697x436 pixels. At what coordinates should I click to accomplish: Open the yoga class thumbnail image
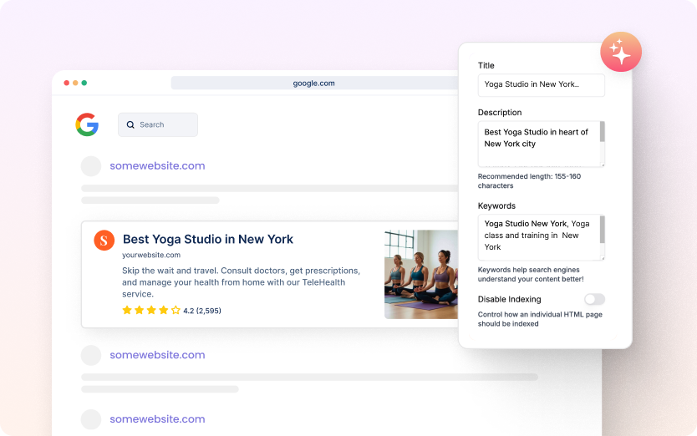point(421,274)
